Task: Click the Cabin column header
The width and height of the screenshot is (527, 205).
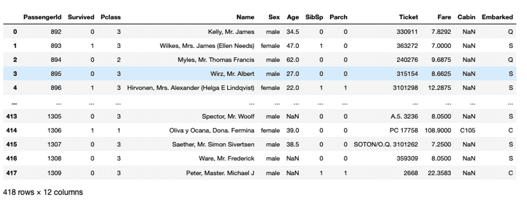Action: click(466, 17)
